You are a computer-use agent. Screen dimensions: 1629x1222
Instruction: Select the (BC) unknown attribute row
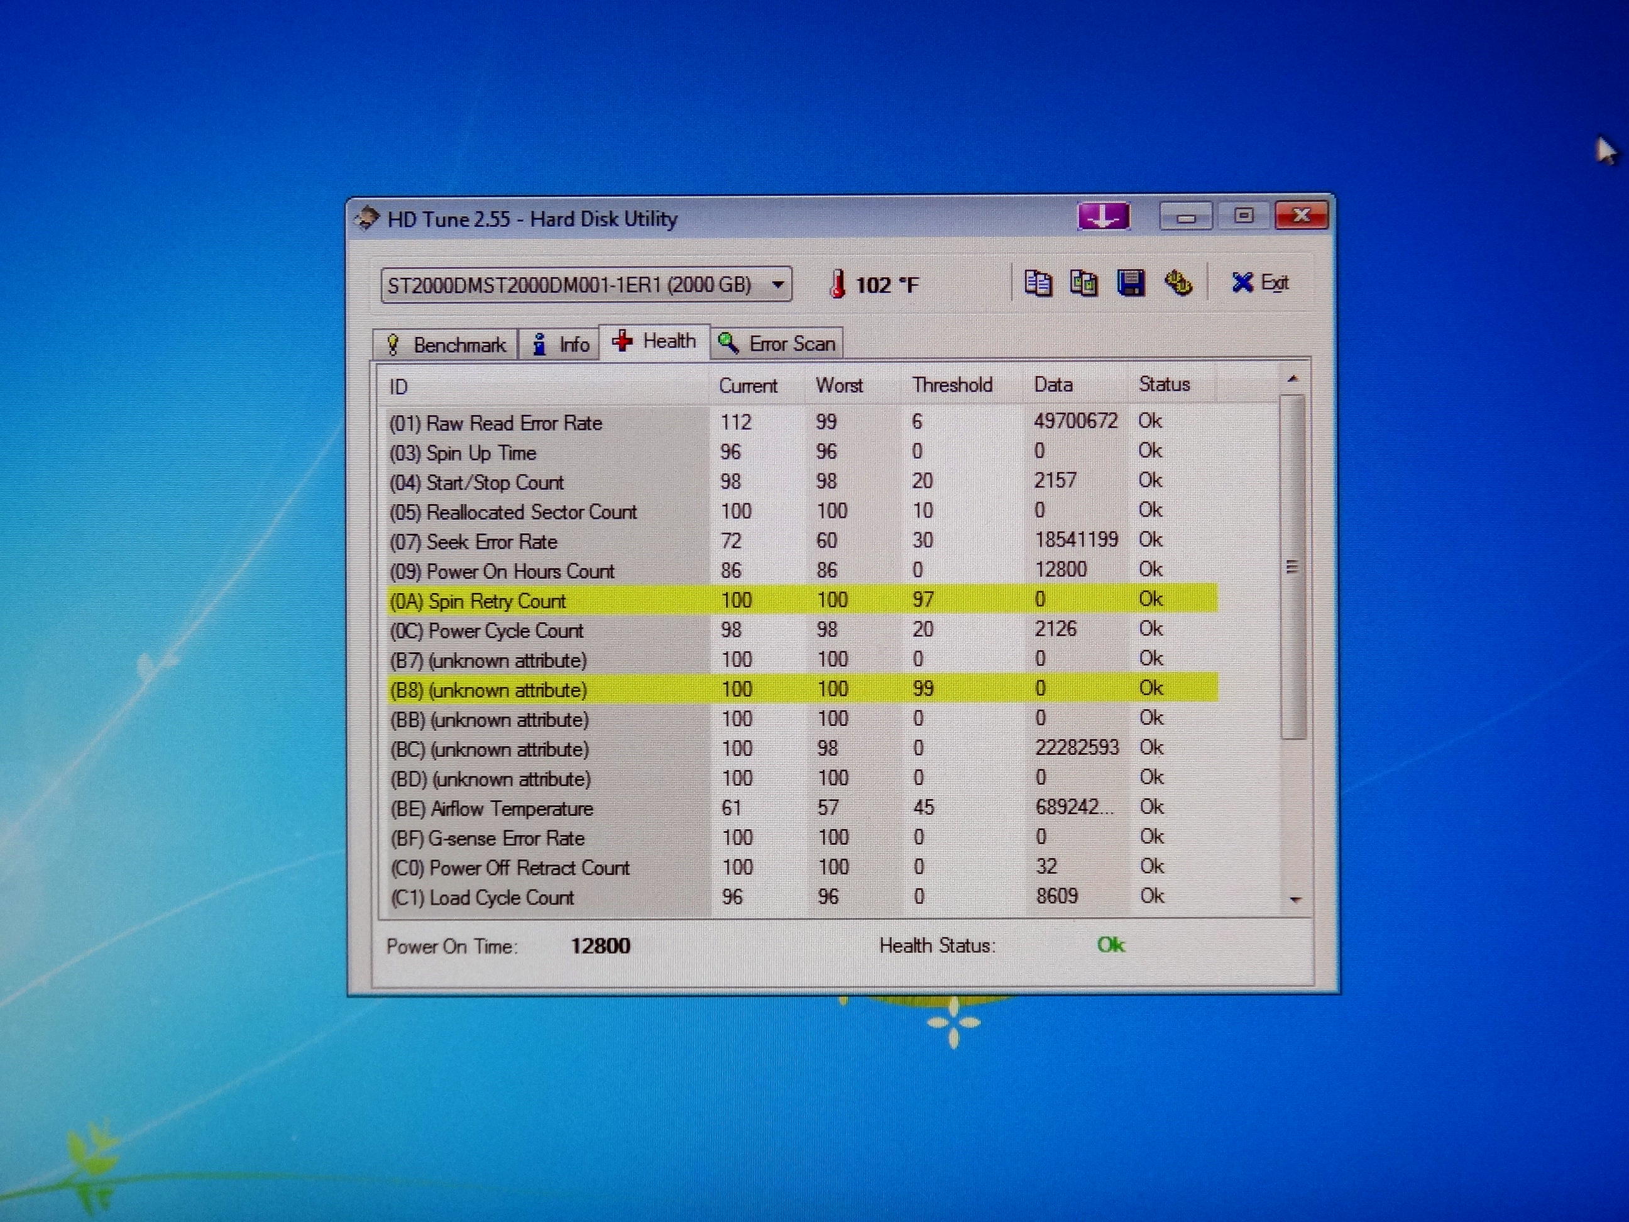pyautogui.click(x=801, y=749)
